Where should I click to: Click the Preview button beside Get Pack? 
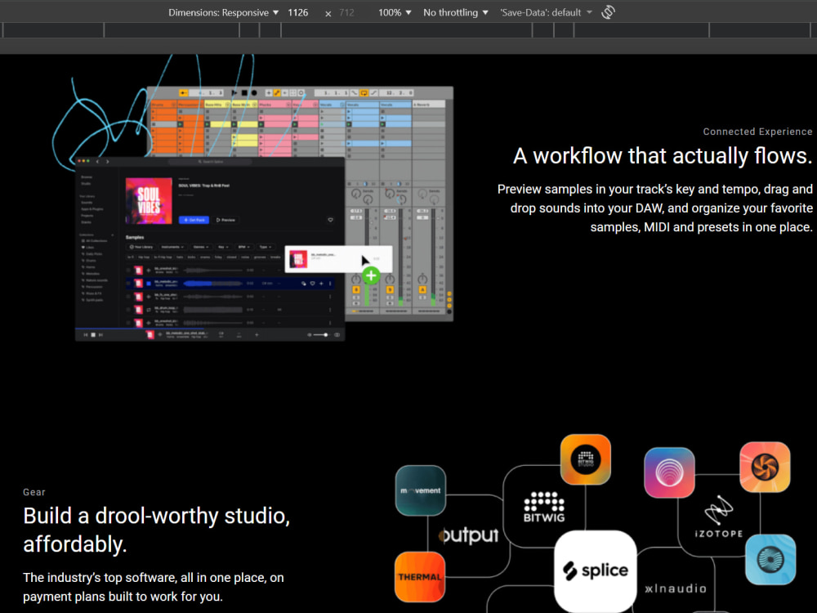[x=225, y=220]
